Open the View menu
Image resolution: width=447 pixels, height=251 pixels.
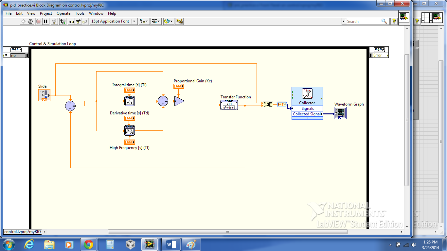[x=31, y=13]
